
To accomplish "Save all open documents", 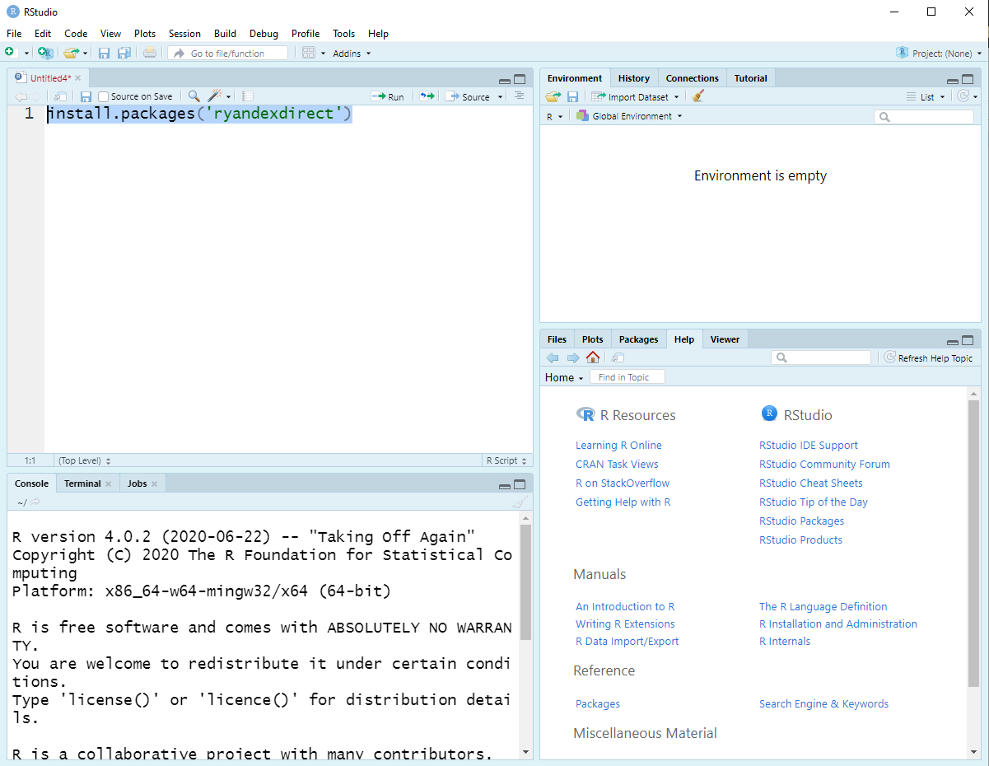I will [x=124, y=53].
